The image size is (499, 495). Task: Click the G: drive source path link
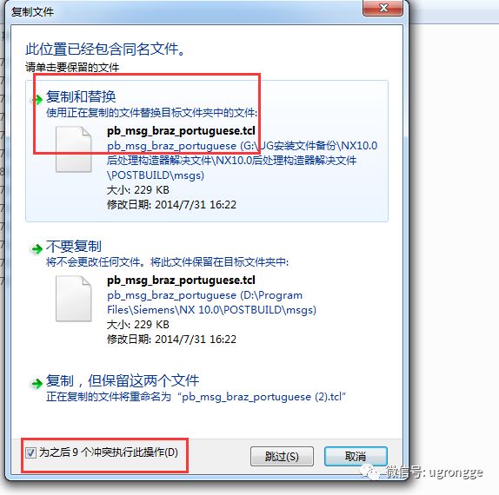tap(242, 161)
